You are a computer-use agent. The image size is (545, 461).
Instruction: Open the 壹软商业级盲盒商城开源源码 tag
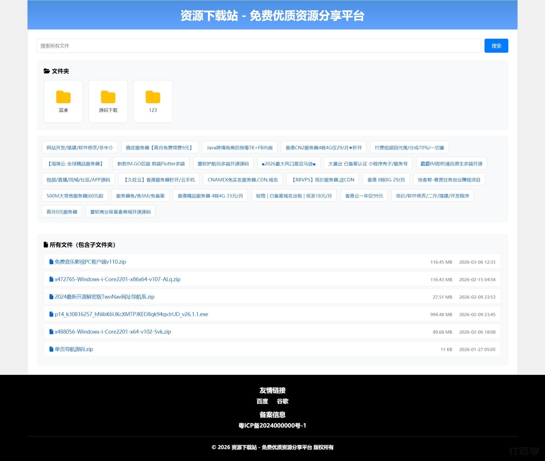[120, 211]
